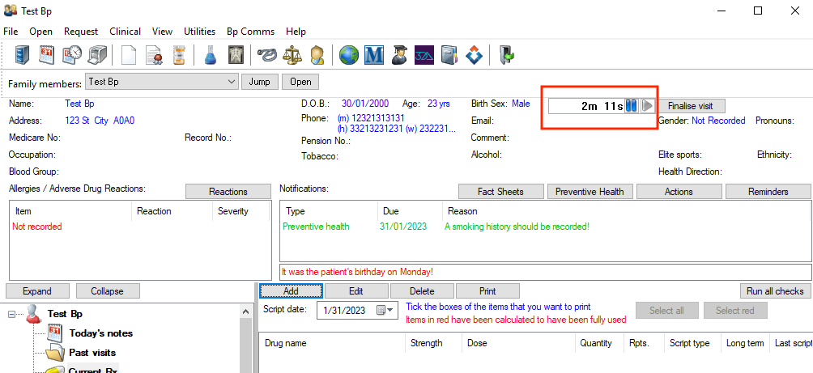Image resolution: width=813 pixels, height=373 pixels.
Task: Open the Clinical menu
Action: [125, 32]
